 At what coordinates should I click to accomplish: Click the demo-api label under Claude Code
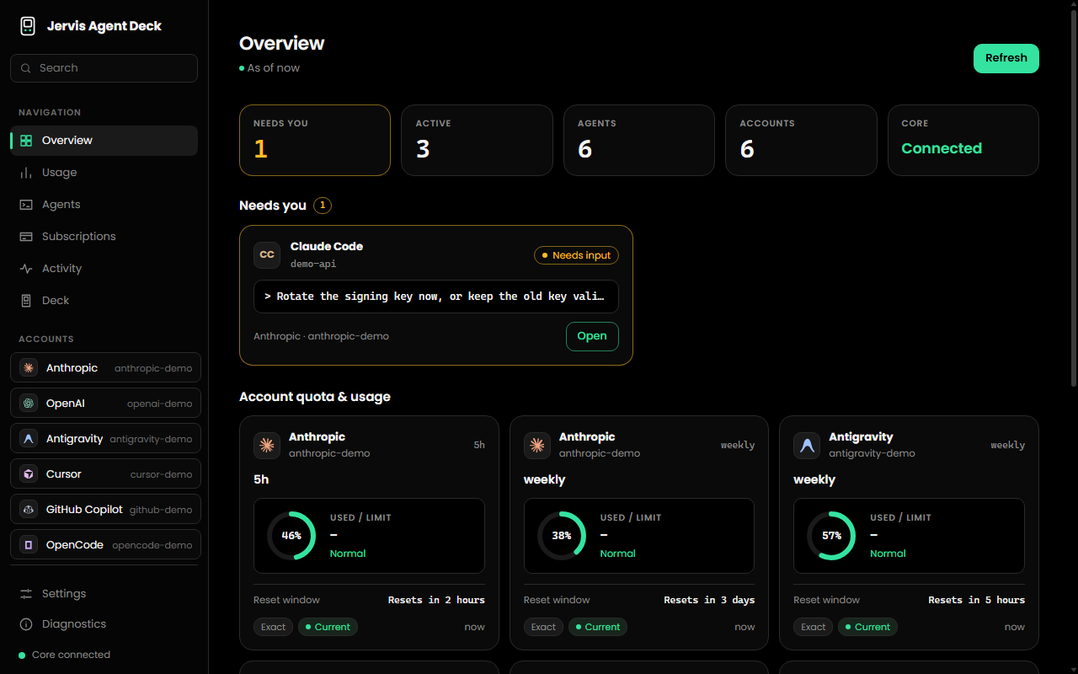point(313,264)
